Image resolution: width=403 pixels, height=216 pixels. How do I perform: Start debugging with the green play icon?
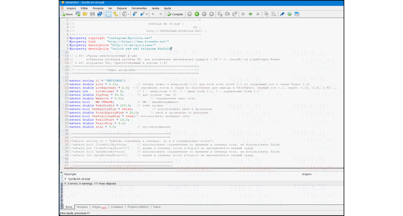coord(197,14)
